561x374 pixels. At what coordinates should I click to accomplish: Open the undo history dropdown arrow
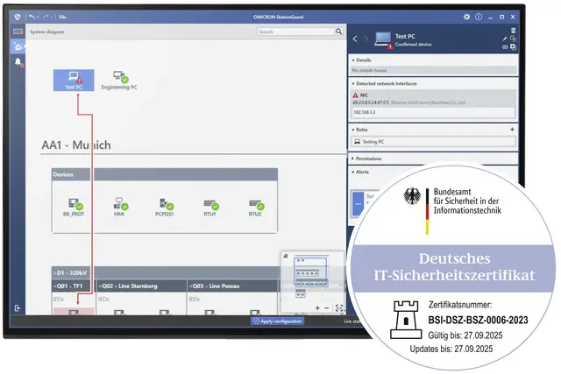click(38, 18)
